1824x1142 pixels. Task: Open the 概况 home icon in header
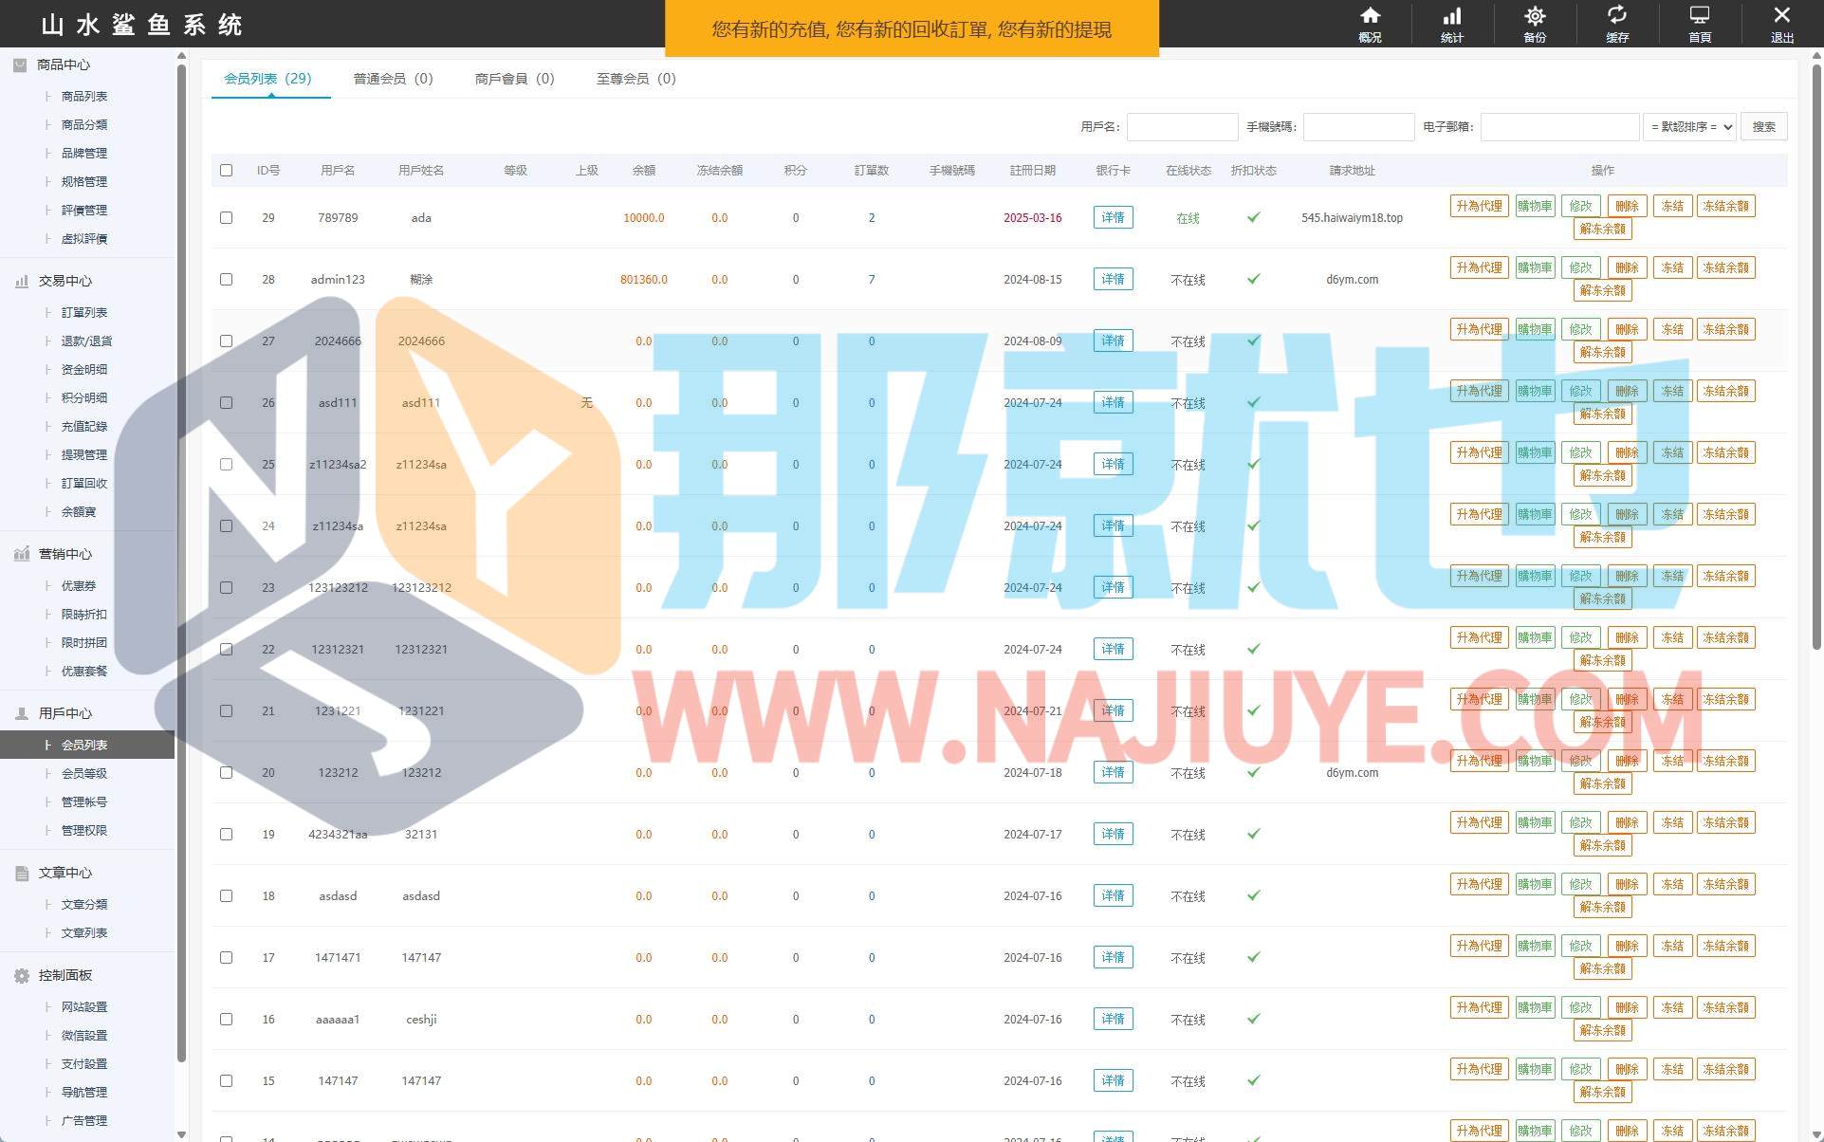[x=1370, y=16]
